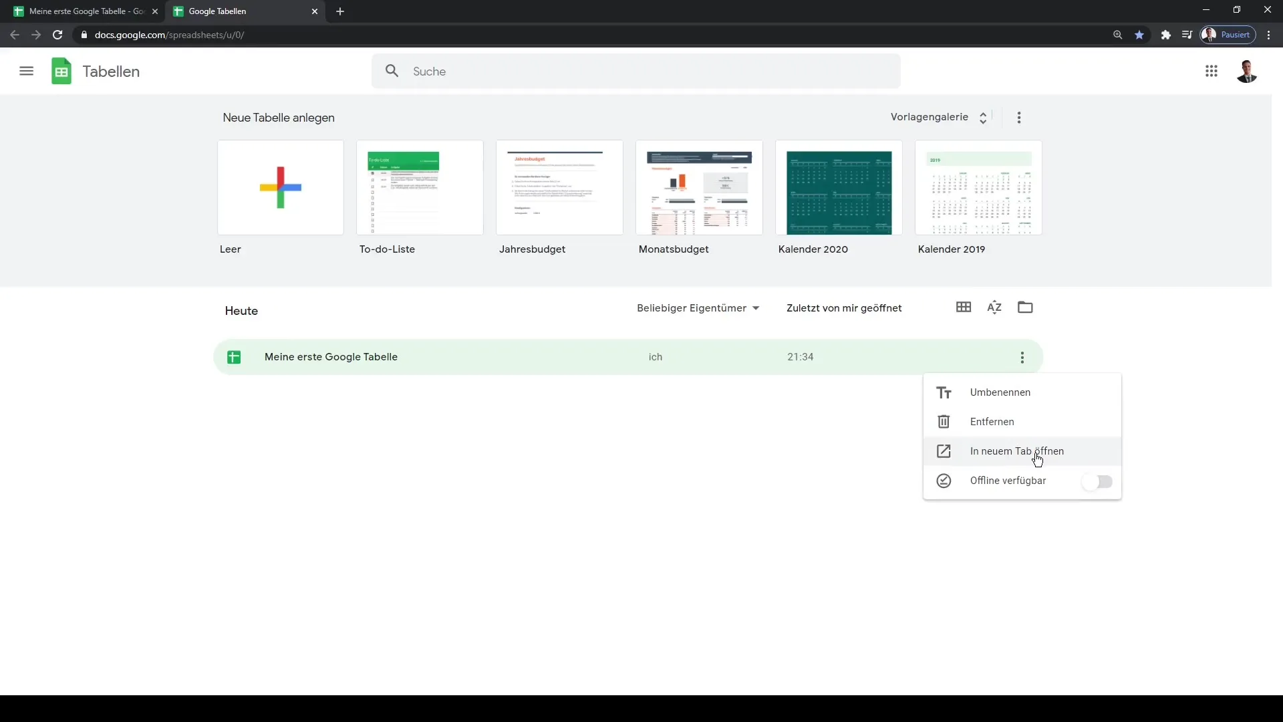The width and height of the screenshot is (1283, 722).
Task: Select Entfernen from the context menu
Action: (1022, 422)
